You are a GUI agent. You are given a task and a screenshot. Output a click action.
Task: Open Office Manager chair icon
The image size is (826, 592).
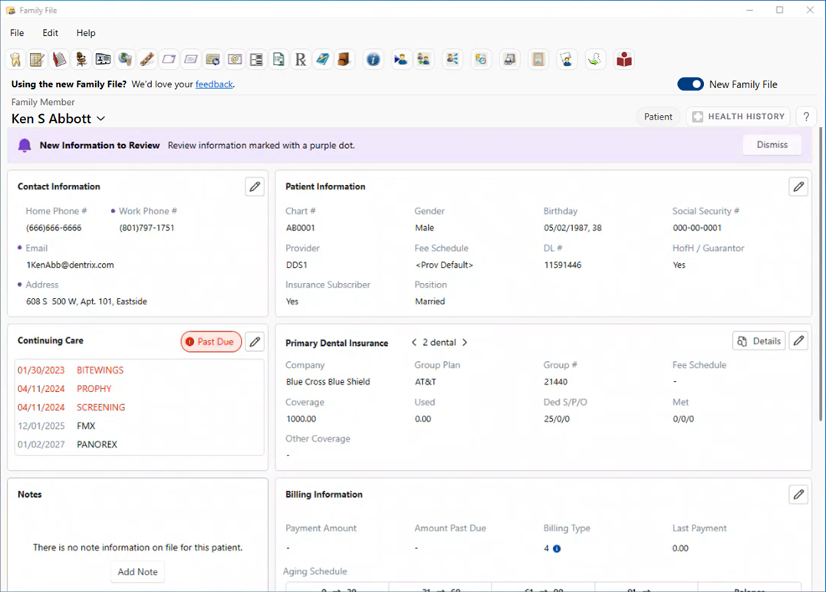pyautogui.click(x=81, y=60)
